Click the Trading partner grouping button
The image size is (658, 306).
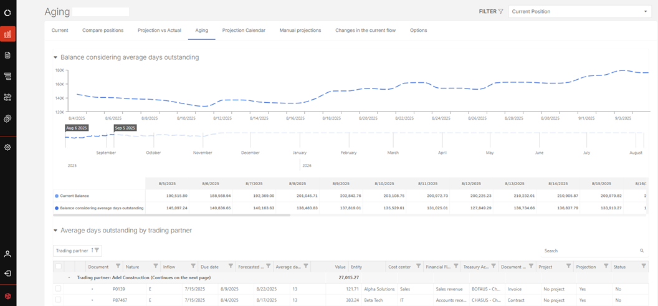click(77, 251)
